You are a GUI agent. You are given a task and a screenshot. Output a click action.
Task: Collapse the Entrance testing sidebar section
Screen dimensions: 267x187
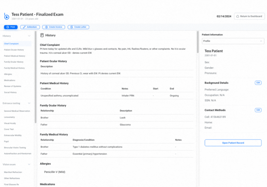(x=29, y=103)
